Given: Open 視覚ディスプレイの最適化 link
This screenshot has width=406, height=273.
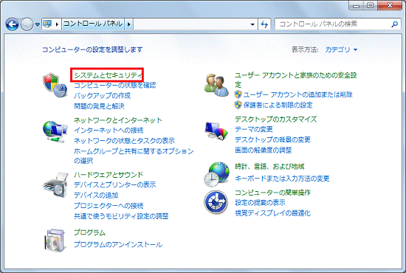Looking at the screenshot, I should 272,213.
